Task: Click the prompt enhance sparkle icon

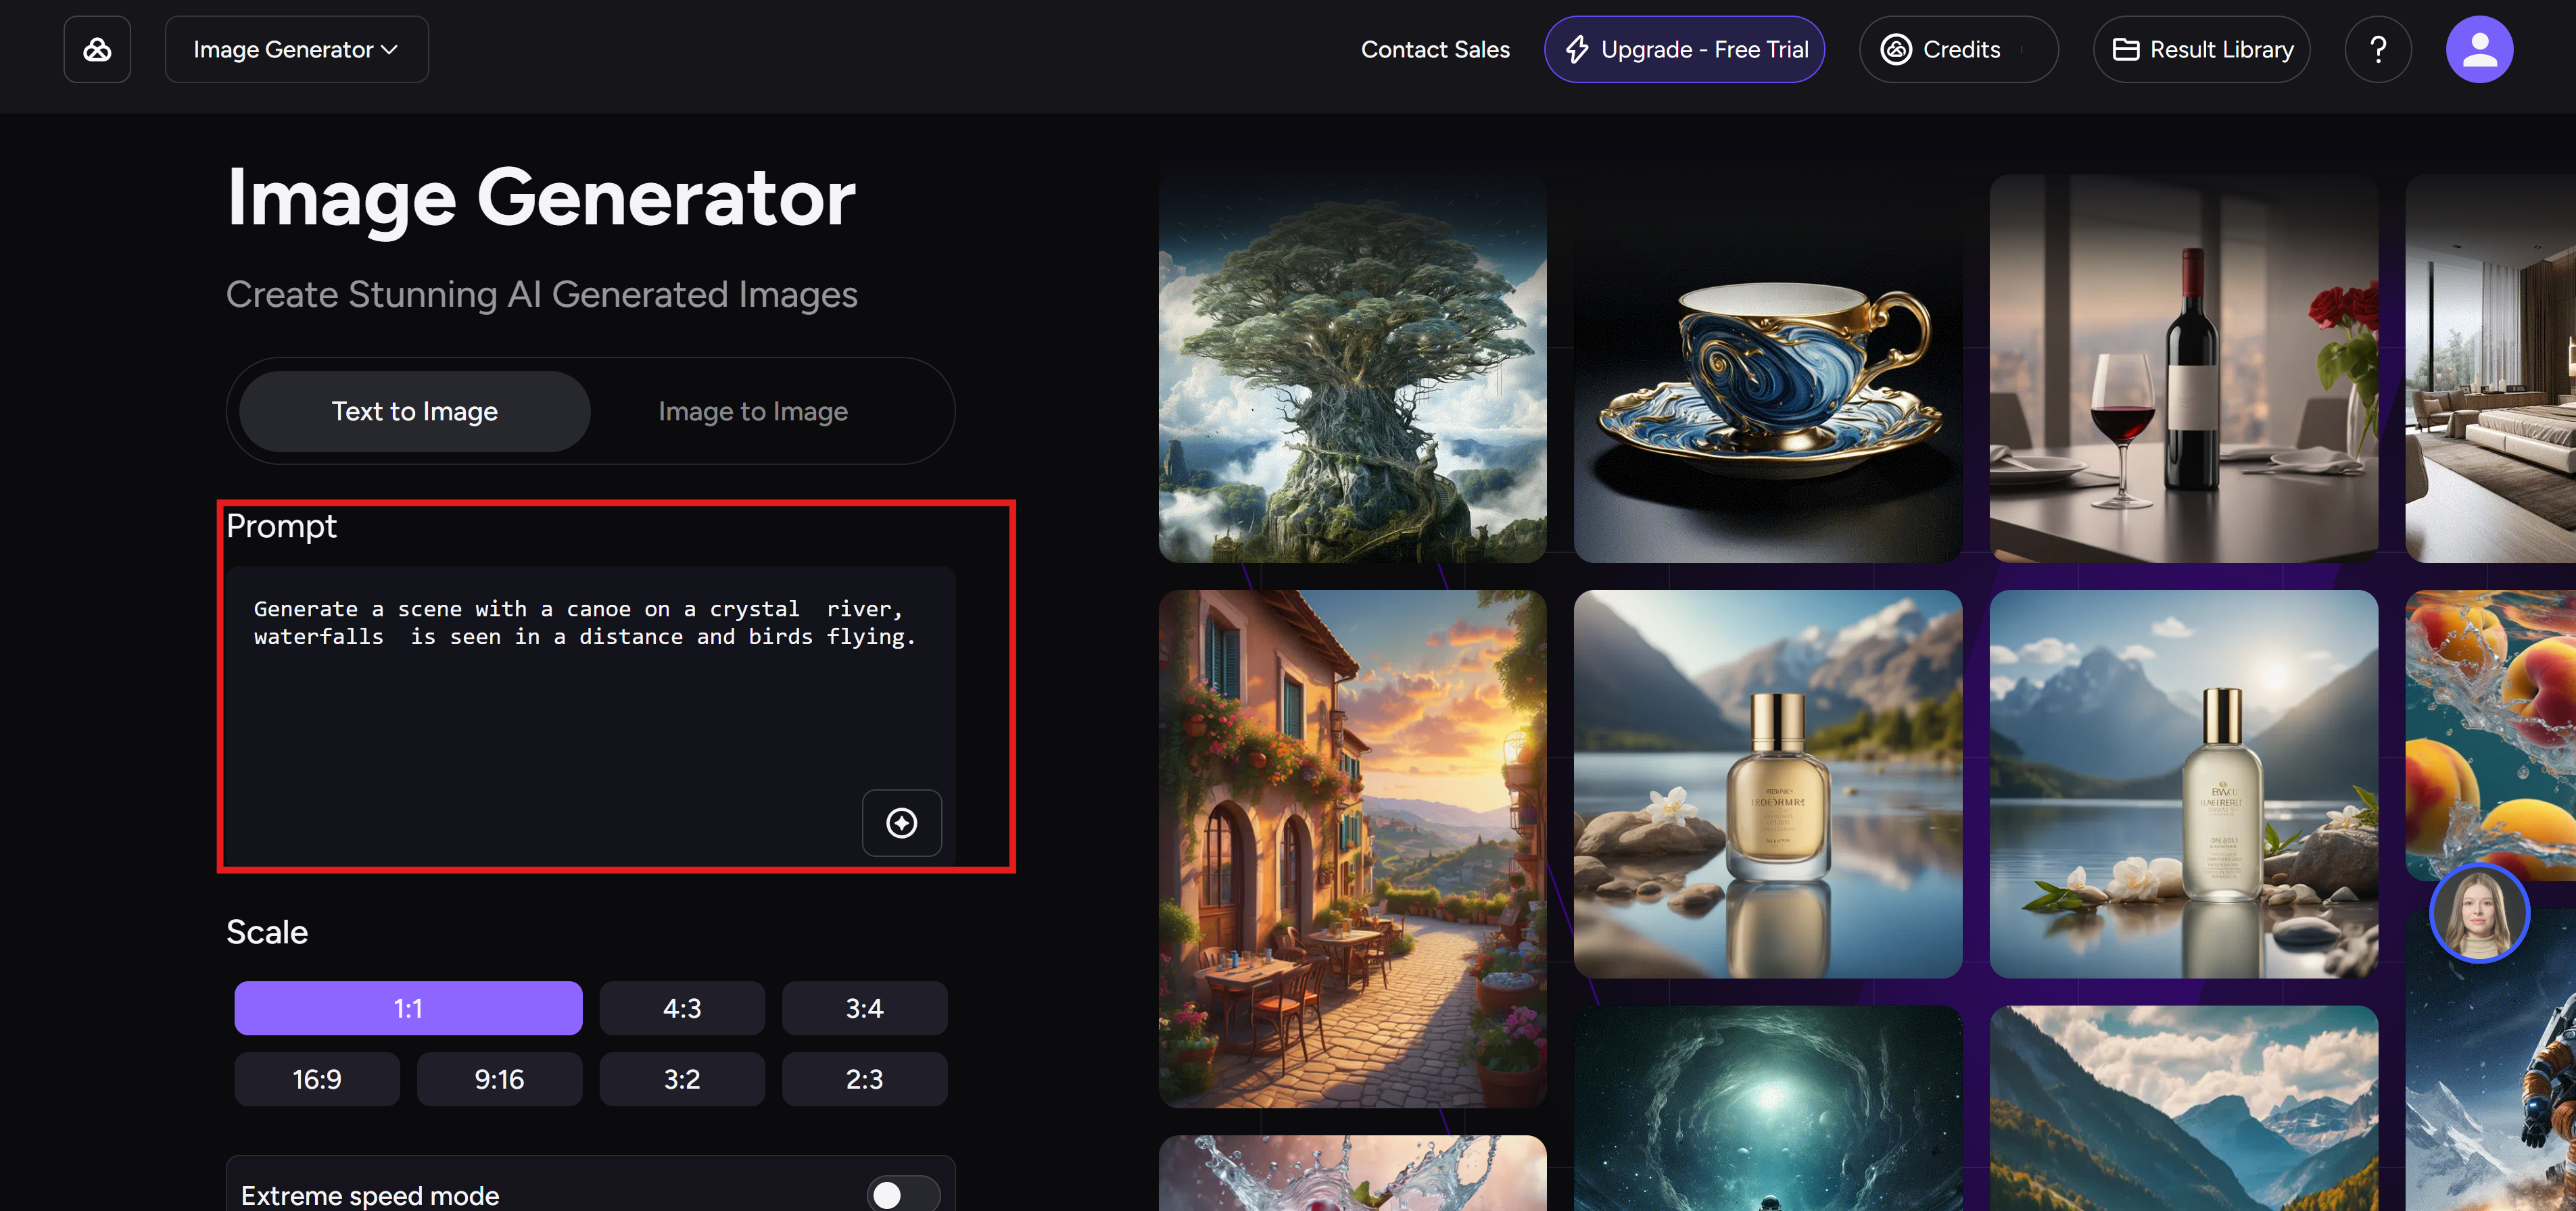Action: click(901, 822)
